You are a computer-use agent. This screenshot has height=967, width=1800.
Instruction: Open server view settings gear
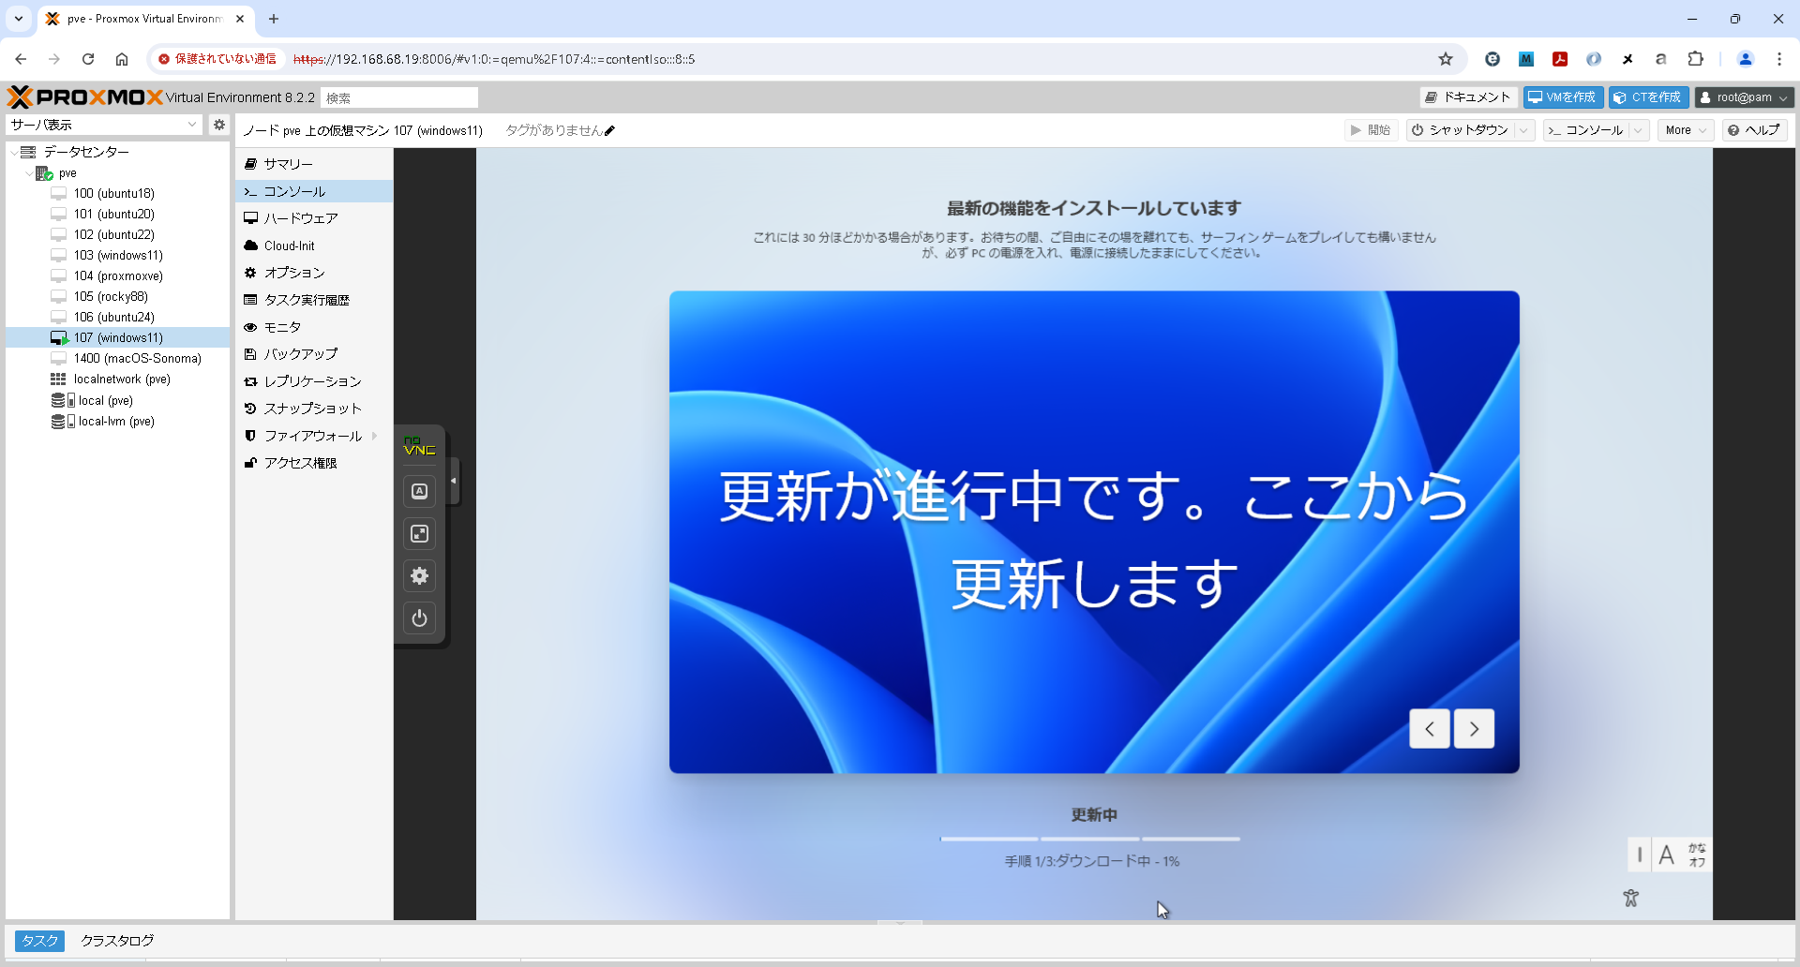(219, 125)
